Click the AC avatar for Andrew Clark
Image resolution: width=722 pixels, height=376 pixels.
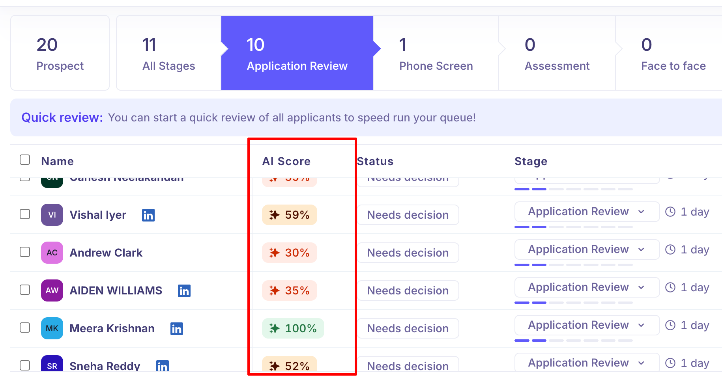tap(52, 253)
